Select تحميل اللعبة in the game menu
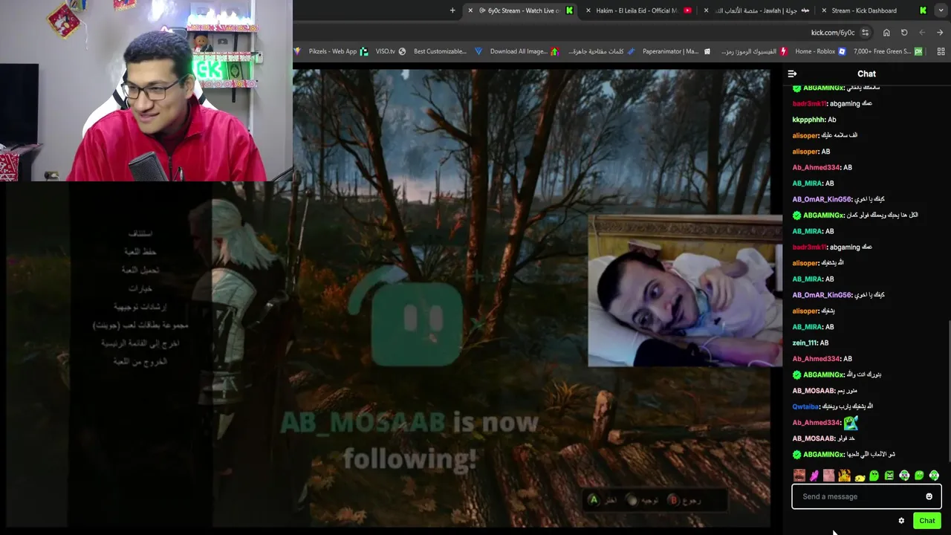Image resolution: width=951 pixels, height=535 pixels. pos(140,270)
